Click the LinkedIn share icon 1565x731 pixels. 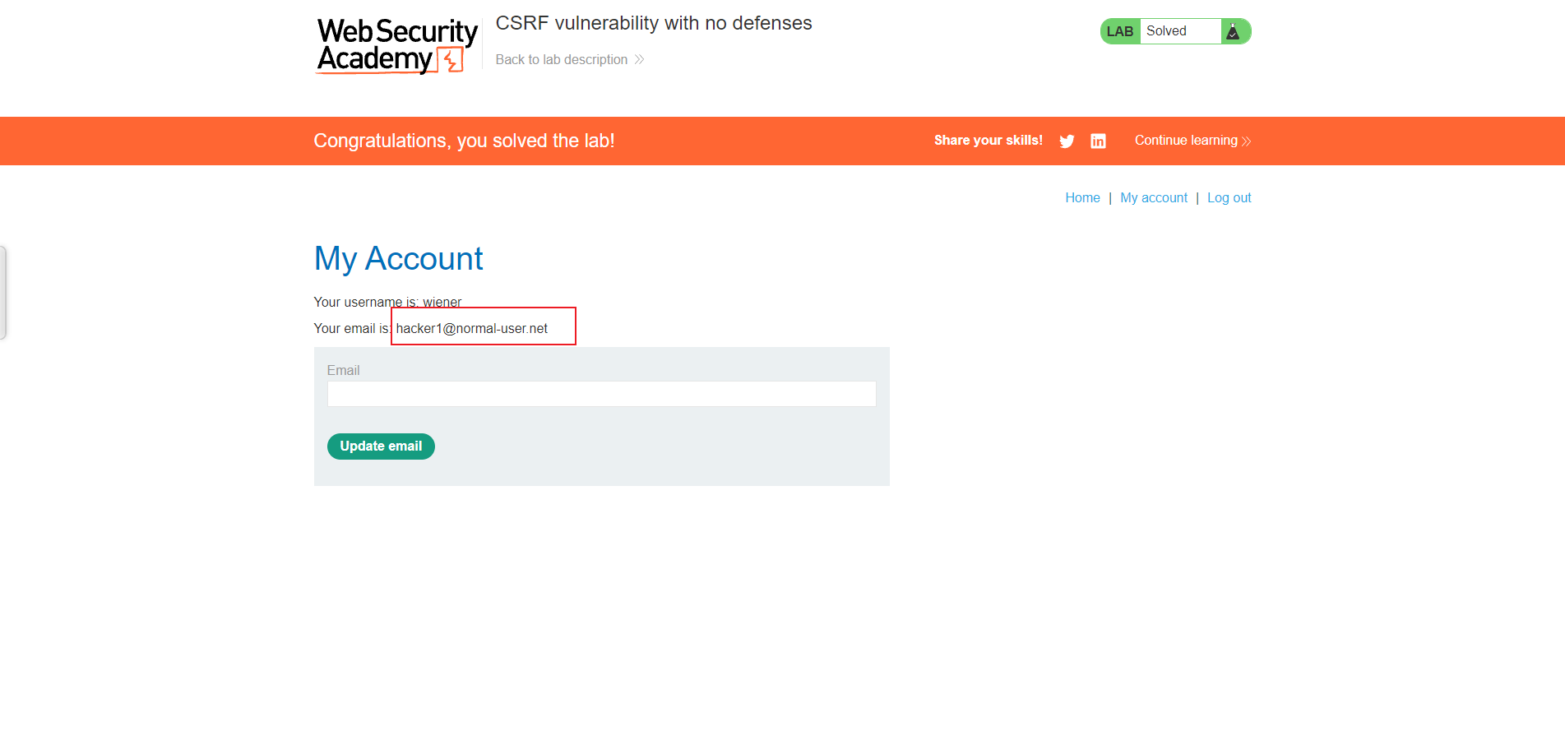click(x=1098, y=141)
